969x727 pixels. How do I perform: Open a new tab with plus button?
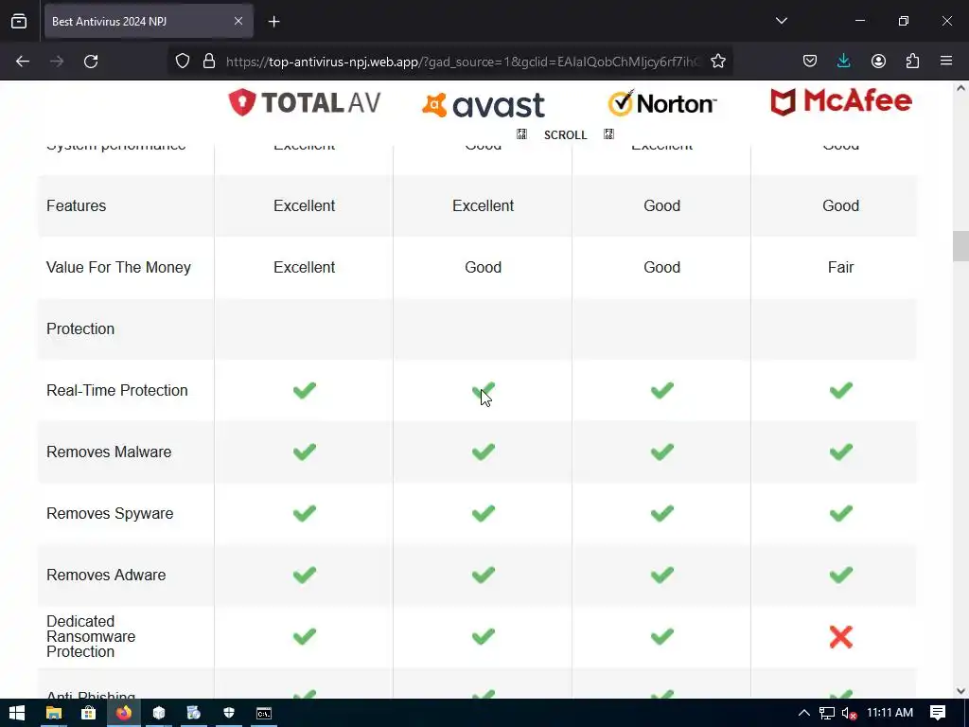273,22
